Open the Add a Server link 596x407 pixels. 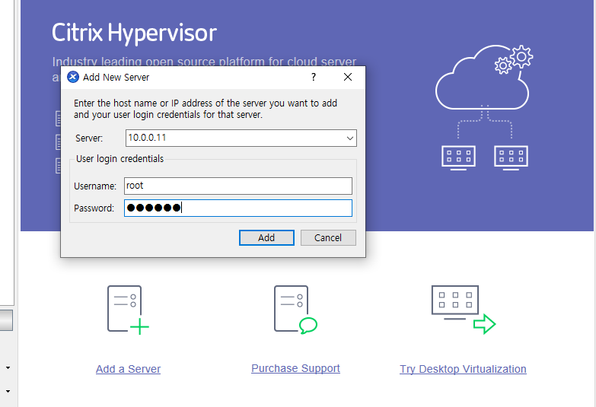128,369
